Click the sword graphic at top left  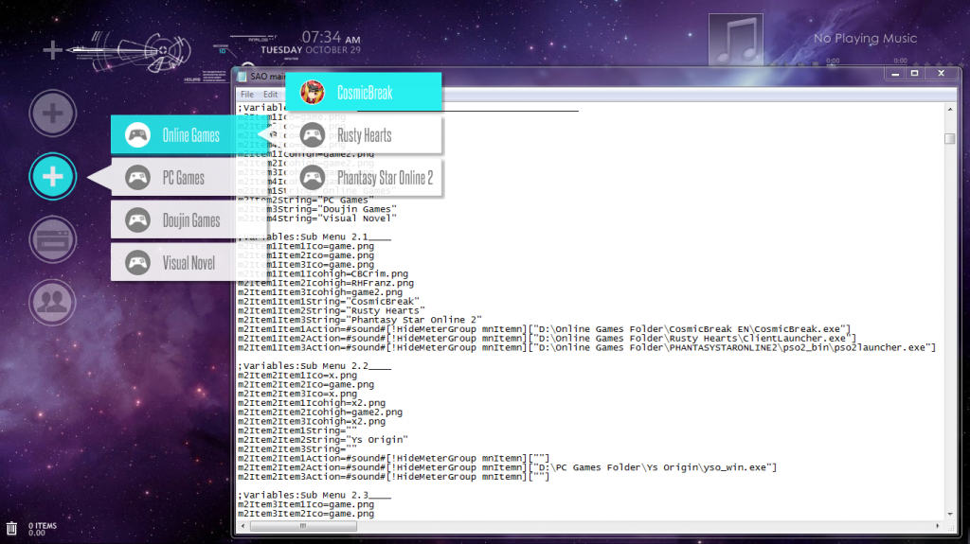click(130, 51)
